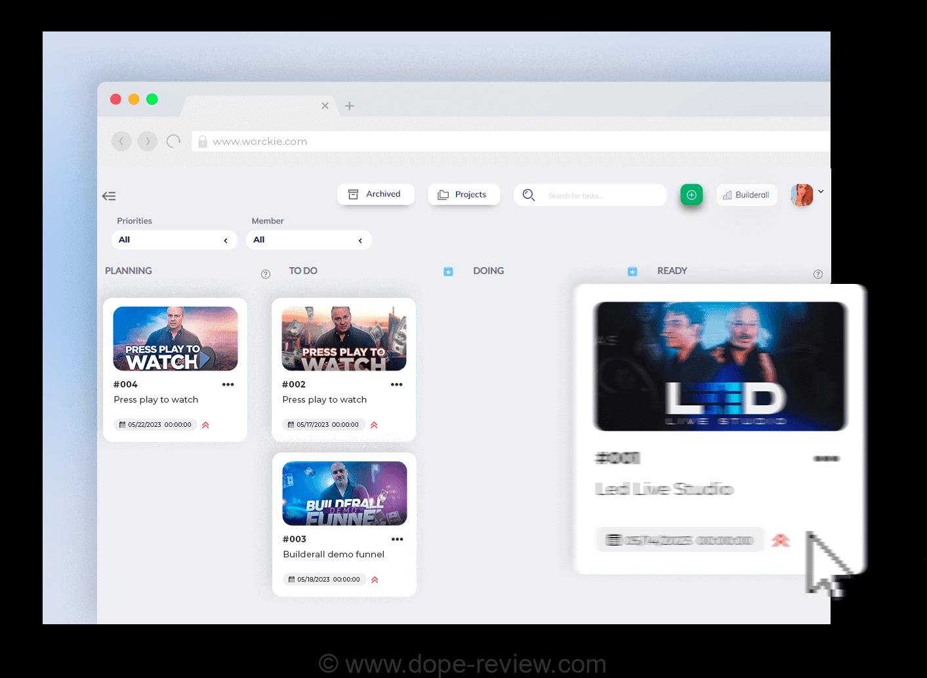Open three-dot menu on card #003
Screen dimensions: 927x678
(x=397, y=540)
